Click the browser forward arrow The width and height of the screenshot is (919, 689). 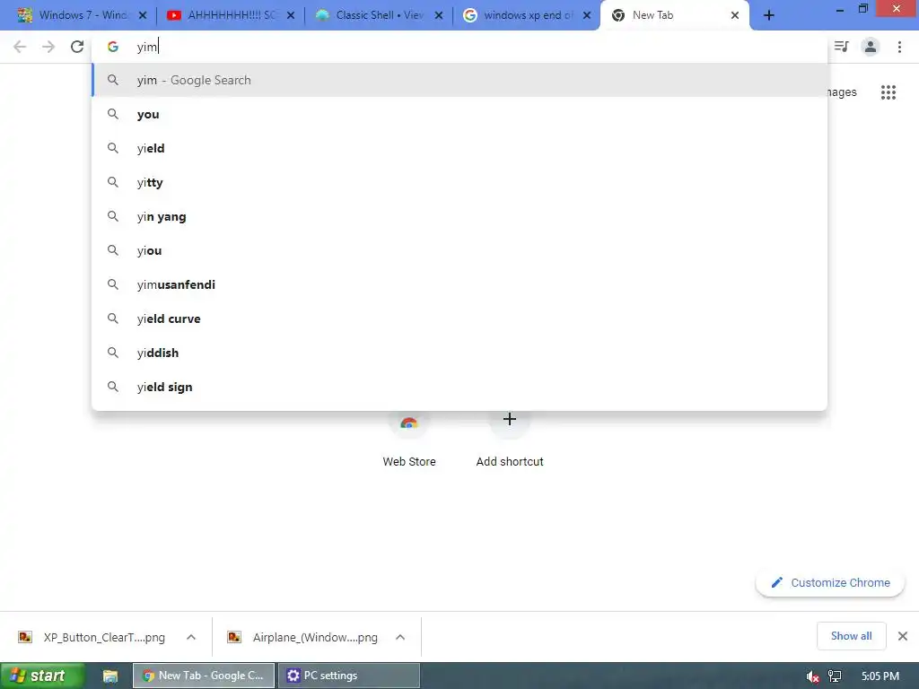click(48, 47)
